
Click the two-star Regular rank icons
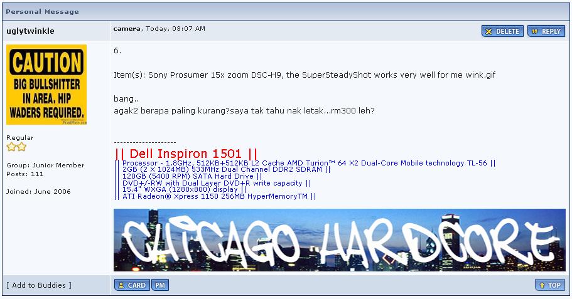pyautogui.click(x=16, y=147)
